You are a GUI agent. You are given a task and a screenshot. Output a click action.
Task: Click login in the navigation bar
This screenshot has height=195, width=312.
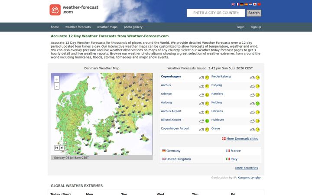(x=241, y=27)
